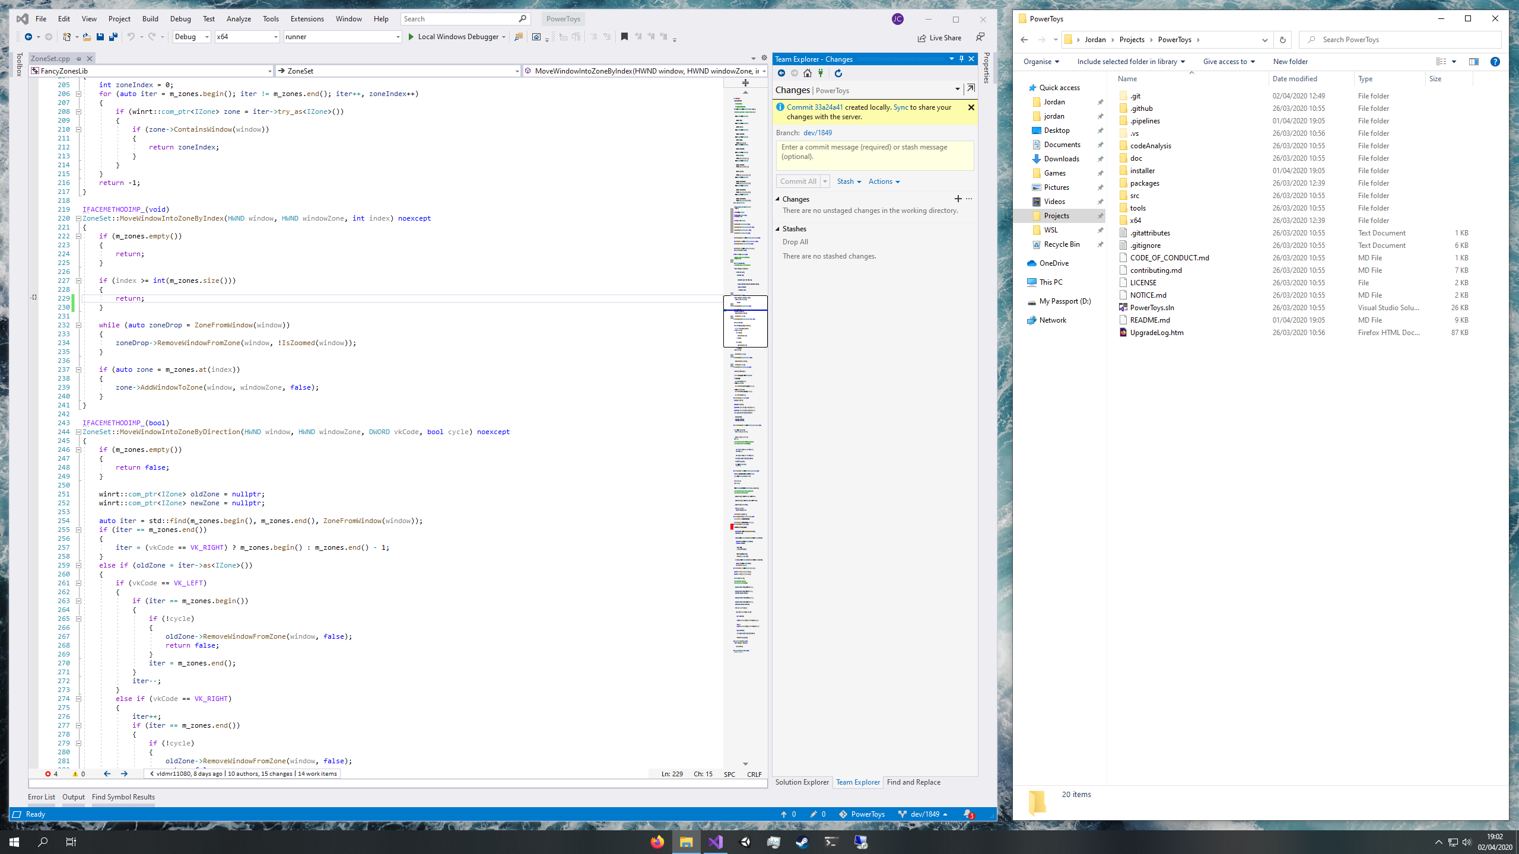Image resolution: width=1519 pixels, height=854 pixels.
Task: Click the unpushed commits indicator in status bar
Action: [x=789, y=814]
